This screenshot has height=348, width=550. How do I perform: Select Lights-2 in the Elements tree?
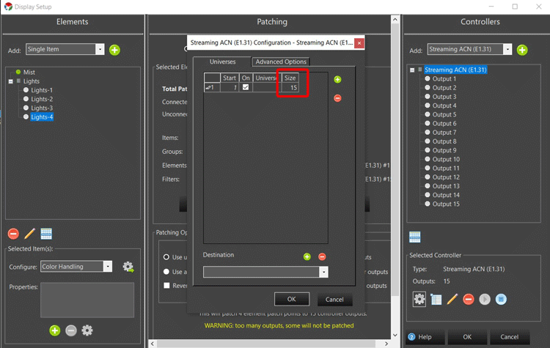pos(42,99)
